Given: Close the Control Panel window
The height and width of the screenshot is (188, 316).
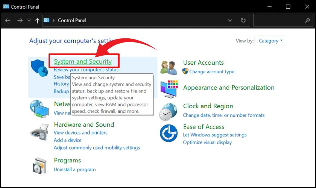Looking at the screenshot, I should click(307, 7).
